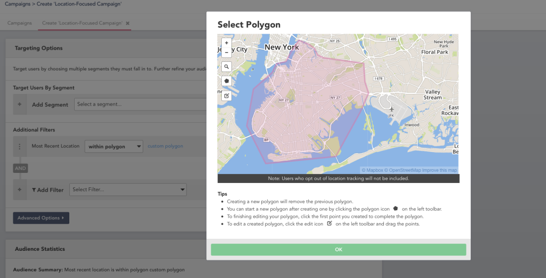Screen dimensions: 546x278
Task: Zoom out on the map
Action: pyautogui.click(x=227, y=52)
